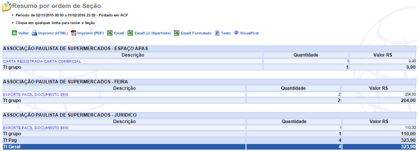Open the Excell Formatado link

[196, 33]
